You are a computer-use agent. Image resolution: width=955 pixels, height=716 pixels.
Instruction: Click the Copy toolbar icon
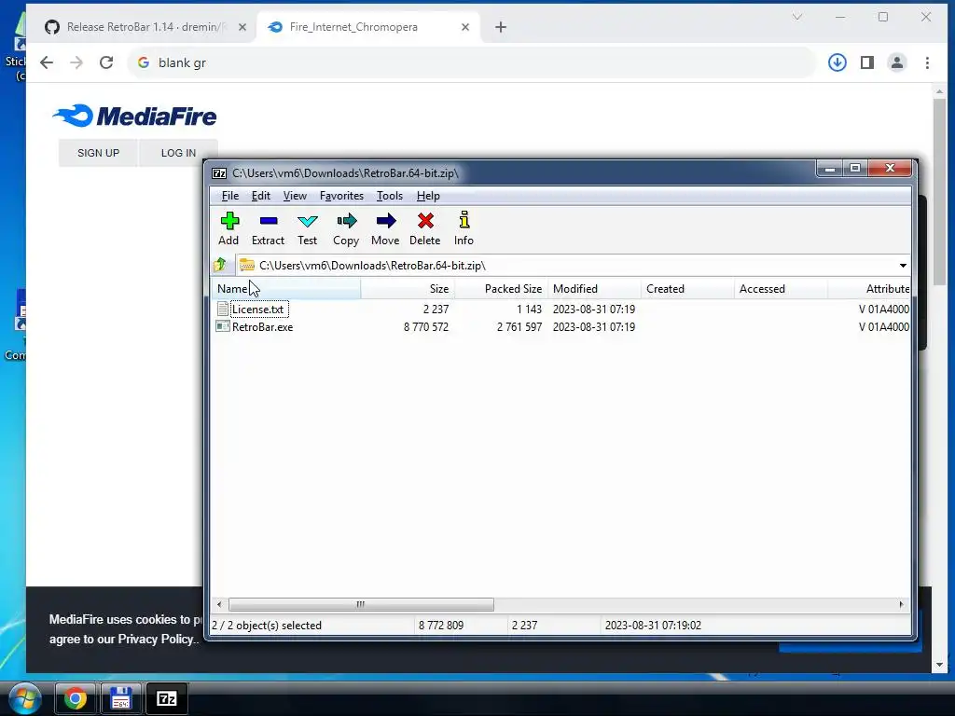pyautogui.click(x=346, y=220)
